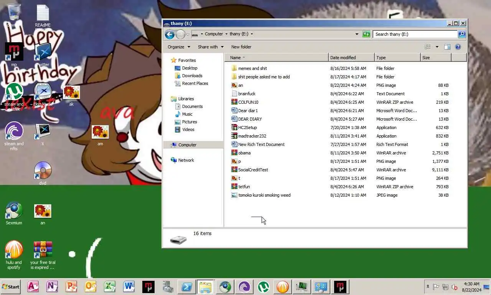Screen dimensions: 491x295
Task: Change your view icon button
Action: [x=428, y=47]
